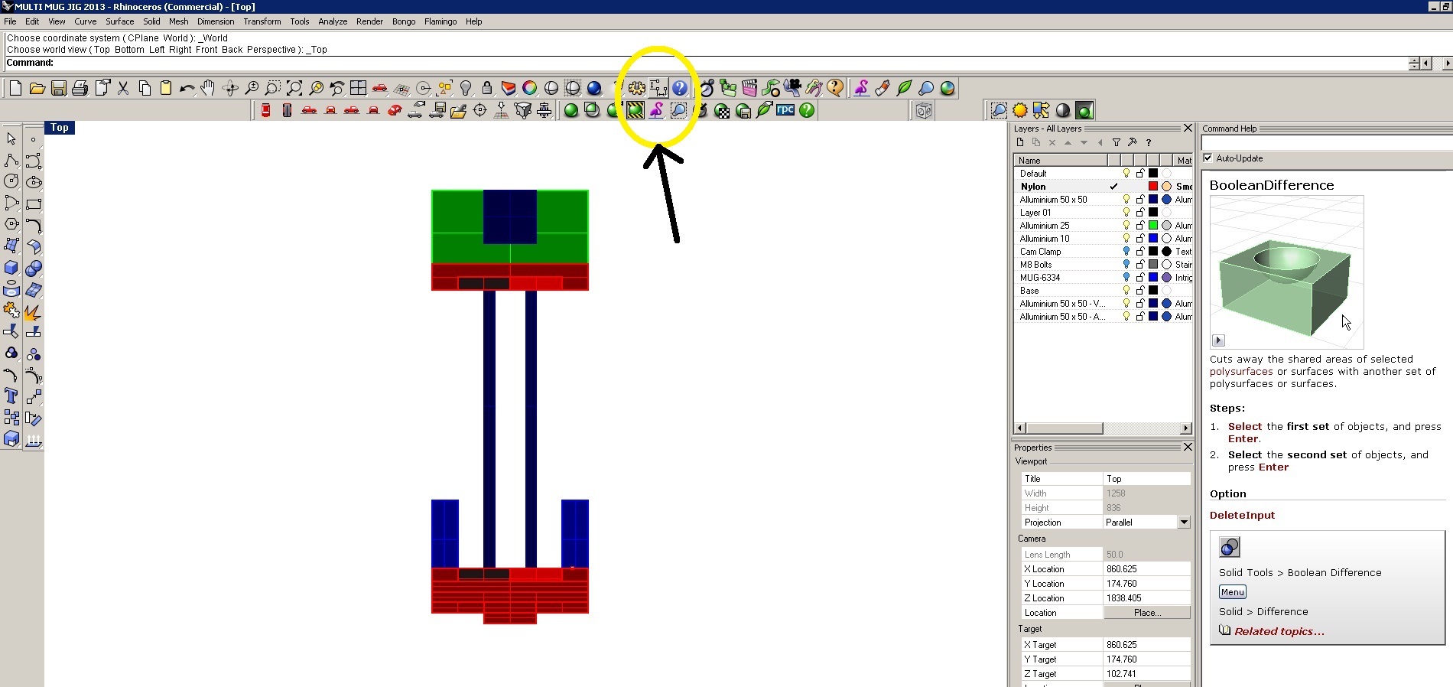Click the Undo arrow icon
This screenshot has height=687, width=1453.
coord(187,88)
